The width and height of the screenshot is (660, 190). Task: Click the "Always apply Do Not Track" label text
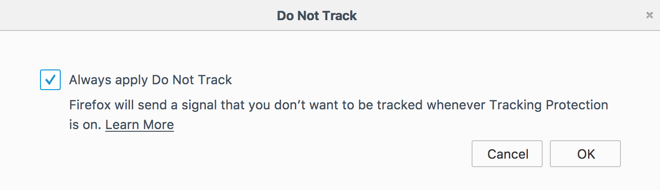(x=150, y=80)
